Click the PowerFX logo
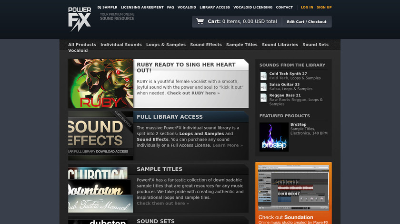Image resolution: width=400 pixels, height=224 pixels. tap(80, 19)
